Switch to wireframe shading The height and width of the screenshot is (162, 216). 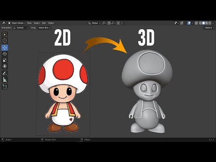coord(200,23)
